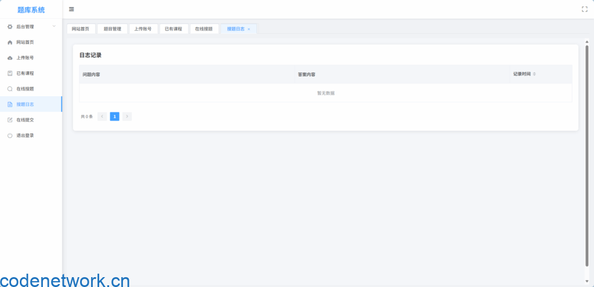Switch to the 题目管理 tab
Screen dimensions: 594x287
(x=112, y=28)
